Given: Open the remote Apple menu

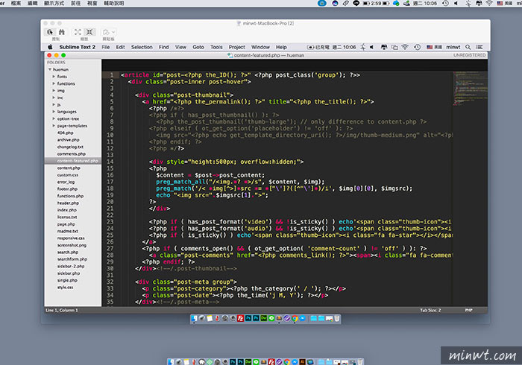Looking at the screenshot, I should click(50, 47).
